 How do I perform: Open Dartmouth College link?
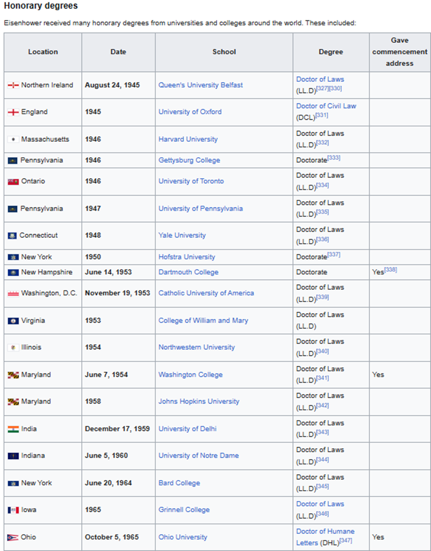[188, 272]
